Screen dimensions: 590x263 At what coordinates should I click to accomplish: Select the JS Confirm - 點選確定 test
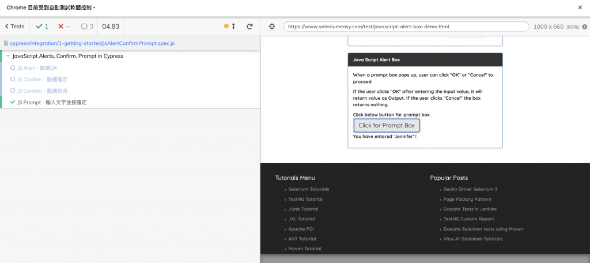[42, 79]
